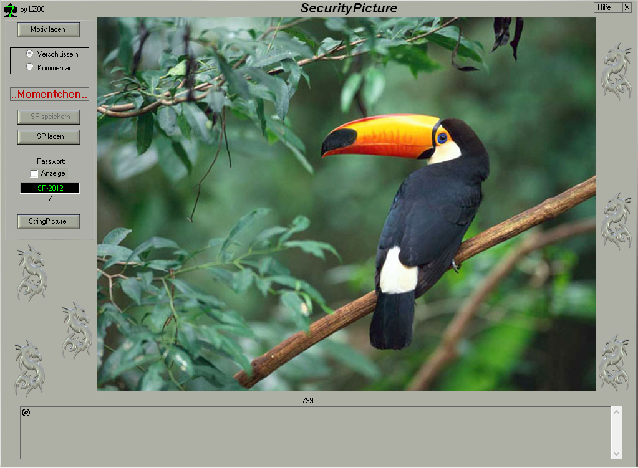Click the text area scroll down arrow
This screenshot has height=468, width=638.
click(616, 454)
